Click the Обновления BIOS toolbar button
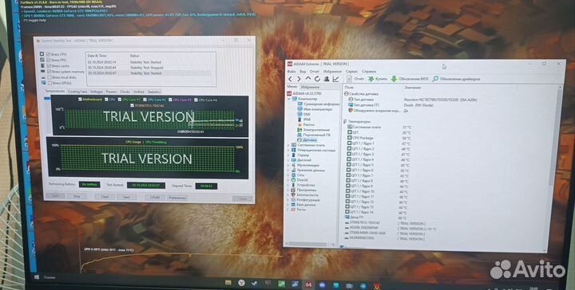 click(x=410, y=79)
